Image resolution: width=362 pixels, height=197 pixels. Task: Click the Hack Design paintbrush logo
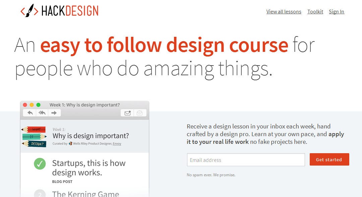29,11
